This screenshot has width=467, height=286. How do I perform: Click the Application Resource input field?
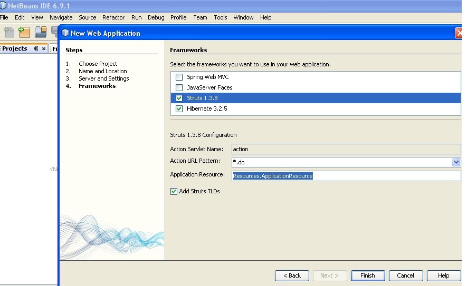(346, 176)
